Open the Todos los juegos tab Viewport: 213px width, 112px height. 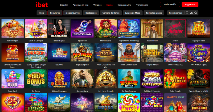pos(154,13)
